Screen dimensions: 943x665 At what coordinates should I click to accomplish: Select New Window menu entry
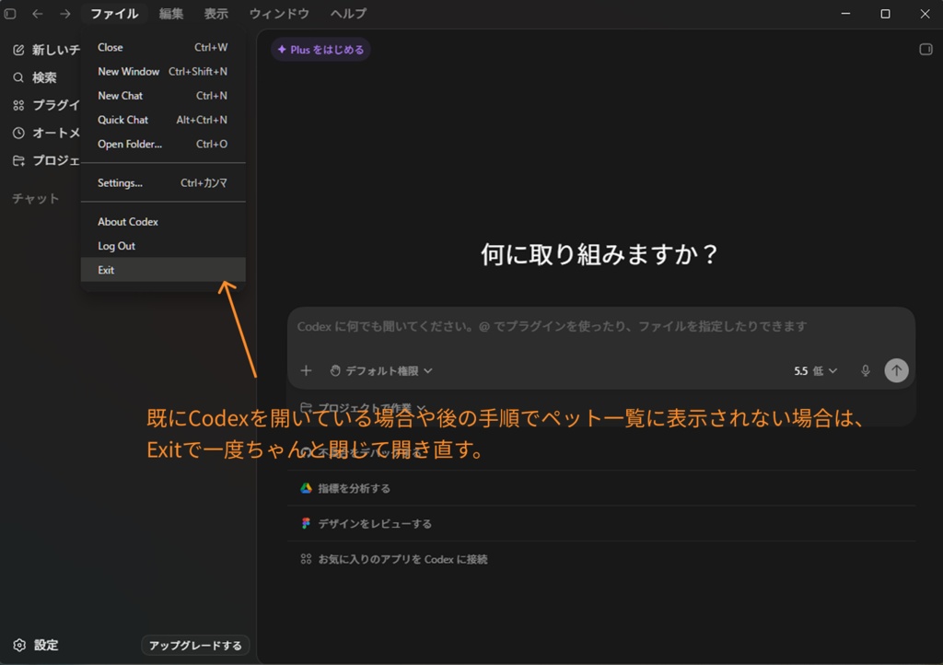point(163,71)
